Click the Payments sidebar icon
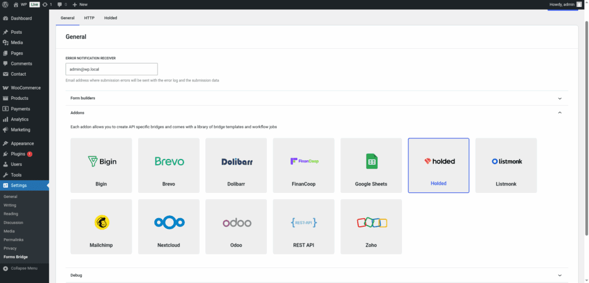The image size is (589, 283). point(6,108)
